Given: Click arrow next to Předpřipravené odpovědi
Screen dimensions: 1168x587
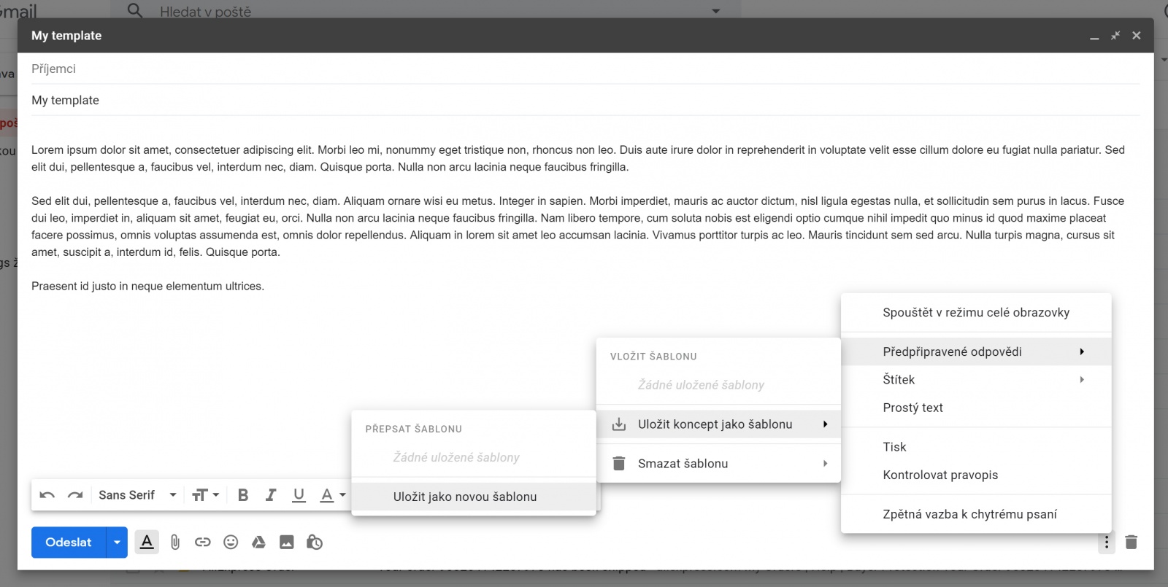Looking at the screenshot, I should (1082, 351).
